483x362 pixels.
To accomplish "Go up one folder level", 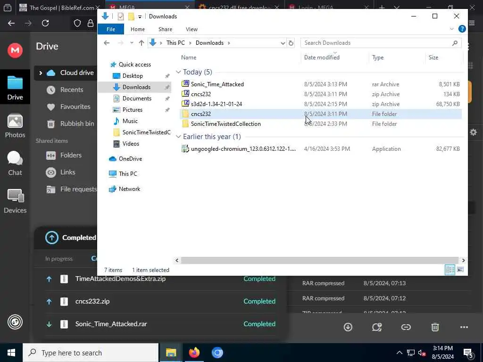I will pyautogui.click(x=142, y=43).
